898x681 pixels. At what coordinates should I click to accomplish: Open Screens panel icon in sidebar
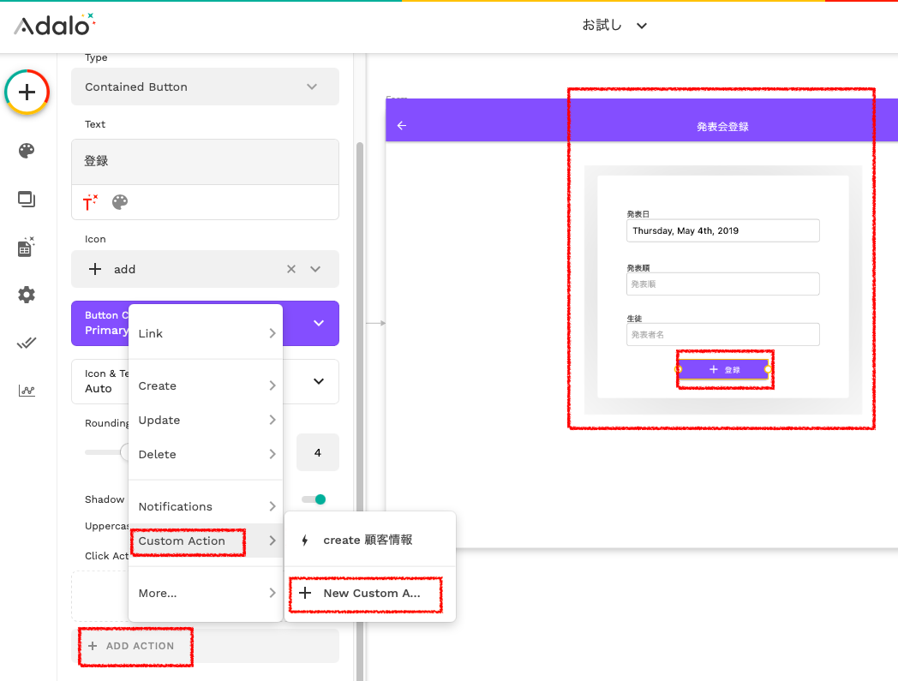click(27, 199)
